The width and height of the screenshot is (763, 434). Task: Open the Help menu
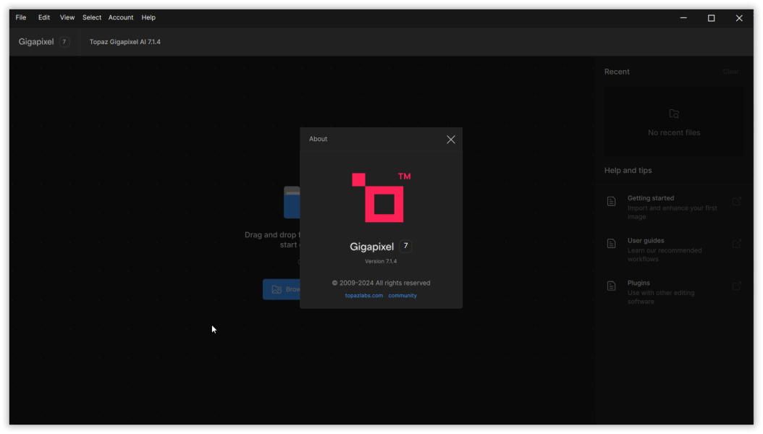[x=148, y=17]
